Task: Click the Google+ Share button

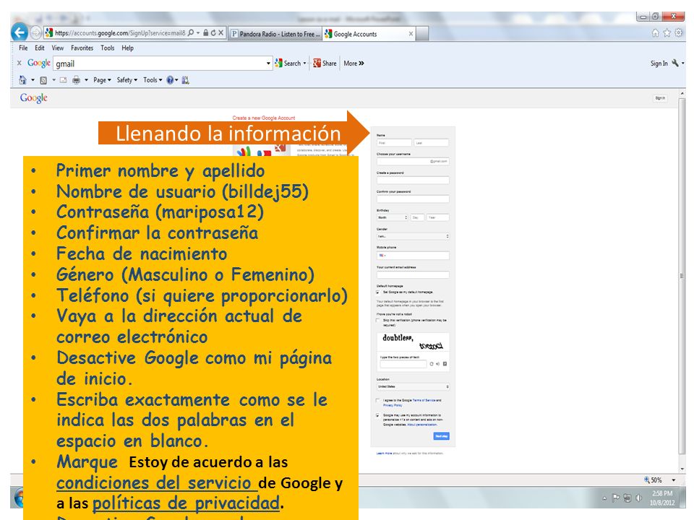Action: [x=325, y=64]
